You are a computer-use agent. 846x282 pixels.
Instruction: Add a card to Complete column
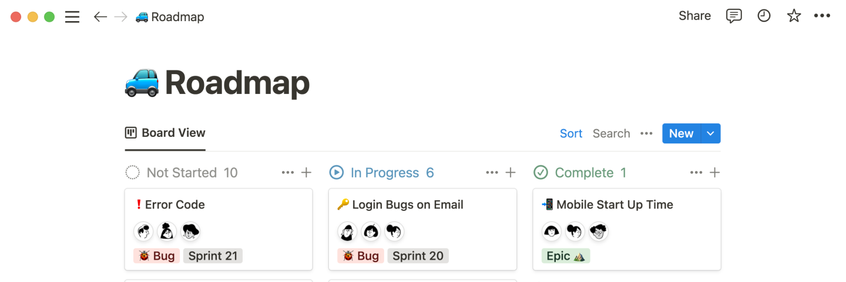pos(714,172)
